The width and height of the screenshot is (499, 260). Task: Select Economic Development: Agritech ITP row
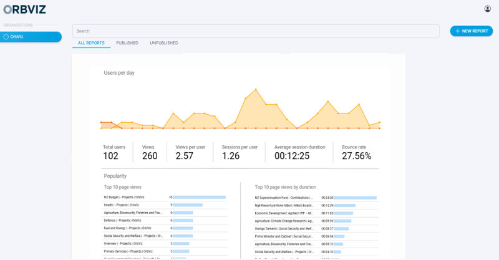click(316, 213)
